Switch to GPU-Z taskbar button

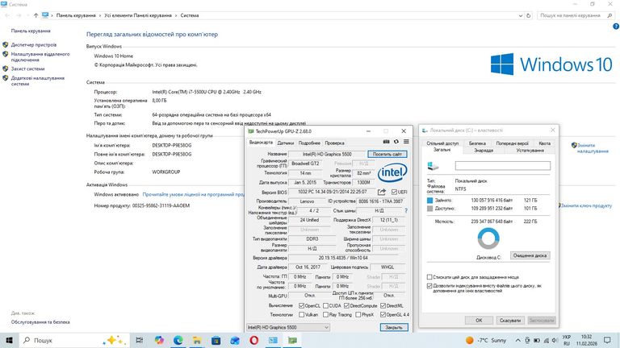click(292, 340)
